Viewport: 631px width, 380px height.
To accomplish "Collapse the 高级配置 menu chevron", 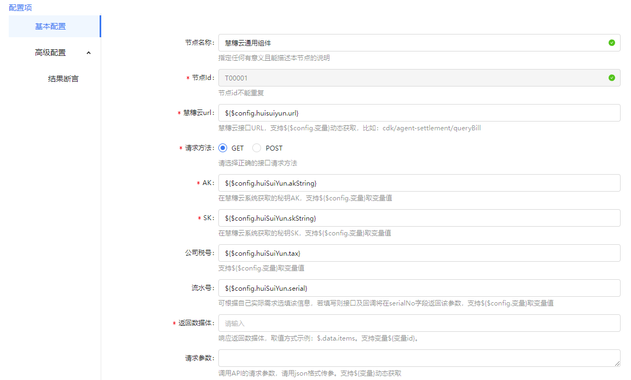I will click(89, 53).
